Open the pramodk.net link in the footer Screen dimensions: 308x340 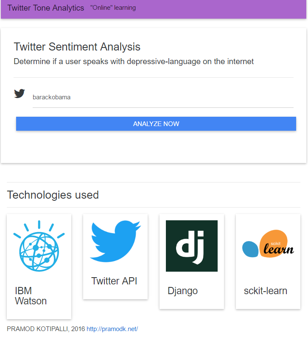(112, 329)
